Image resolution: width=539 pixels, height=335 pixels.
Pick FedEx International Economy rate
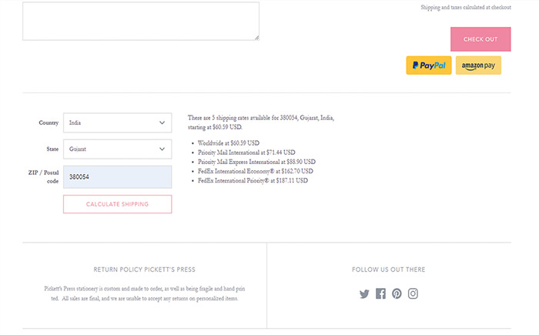click(x=255, y=171)
